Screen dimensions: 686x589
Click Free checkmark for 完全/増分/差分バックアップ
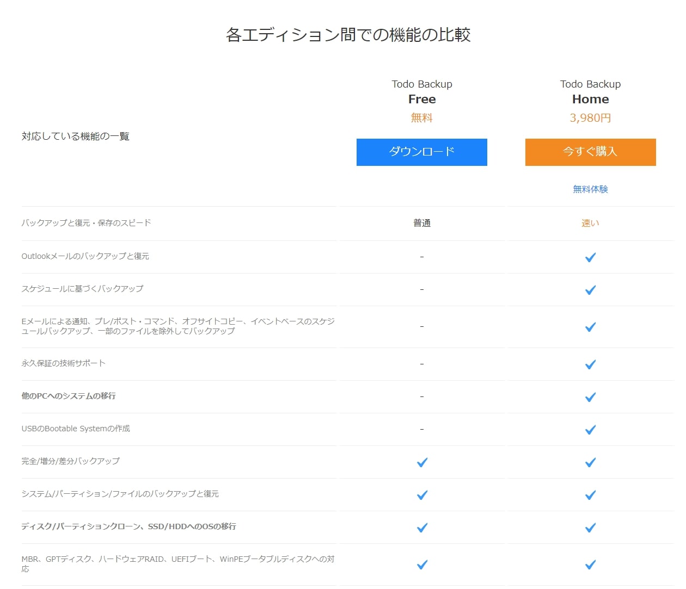(x=422, y=462)
